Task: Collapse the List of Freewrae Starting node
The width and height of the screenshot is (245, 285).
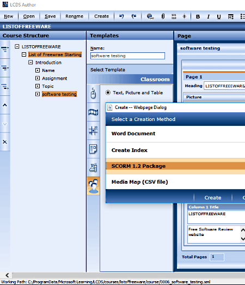Action: (24, 54)
